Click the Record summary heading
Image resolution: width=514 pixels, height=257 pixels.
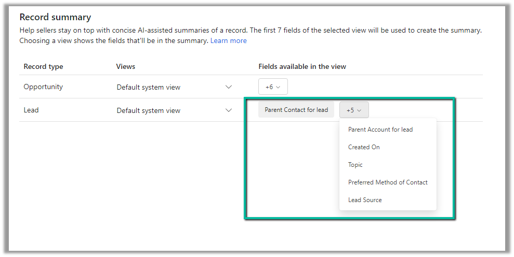(55, 17)
